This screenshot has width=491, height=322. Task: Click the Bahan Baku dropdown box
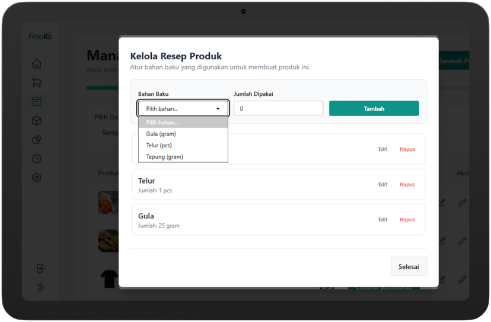point(183,108)
